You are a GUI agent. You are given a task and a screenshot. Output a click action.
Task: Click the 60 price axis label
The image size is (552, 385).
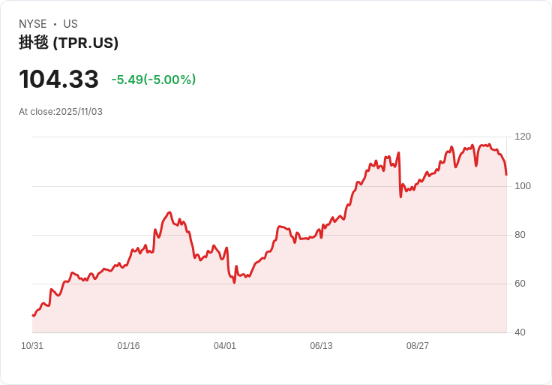(520, 284)
